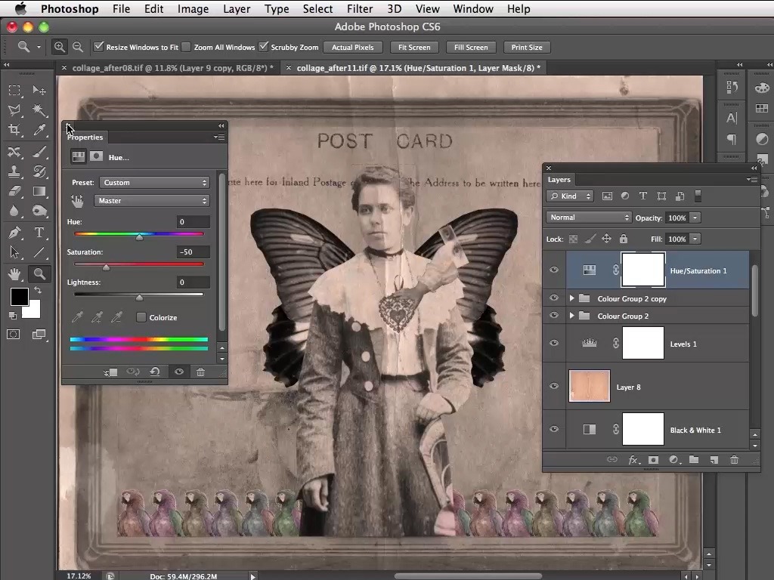The height and width of the screenshot is (580, 774).
Task: Open the Preset dropdown showing Custom
Action: pyautogui.click(x=154, y=183)
